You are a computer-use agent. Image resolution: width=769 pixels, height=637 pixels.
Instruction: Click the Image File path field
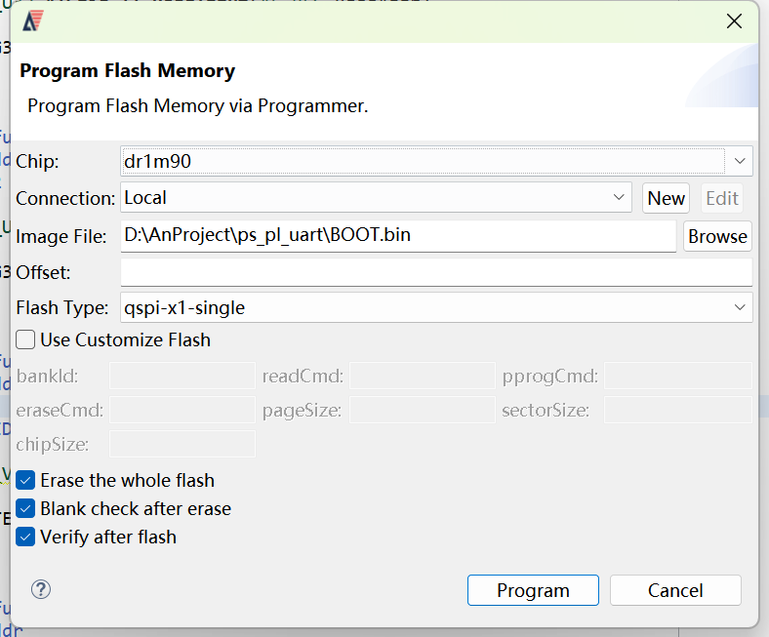tap(398, 235)
